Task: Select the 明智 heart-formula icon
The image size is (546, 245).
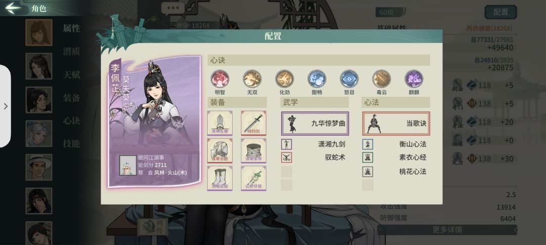Action: tap(220, 79)
